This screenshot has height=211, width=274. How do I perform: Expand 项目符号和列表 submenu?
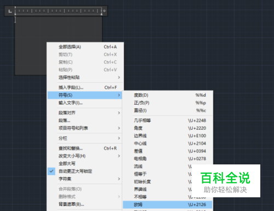tap(85, 128)
